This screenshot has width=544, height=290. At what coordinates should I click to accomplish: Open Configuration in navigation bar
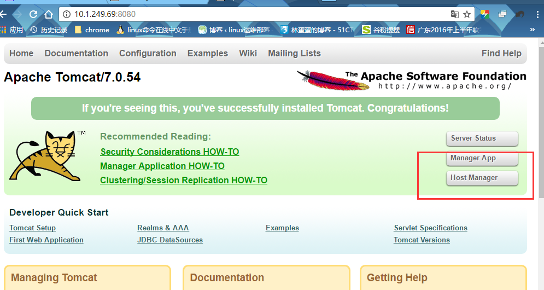[148, 53]
